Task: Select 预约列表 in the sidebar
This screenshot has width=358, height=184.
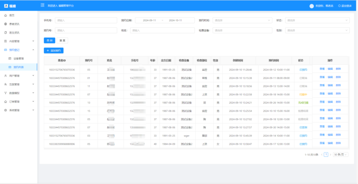Action: click(19, 67)
